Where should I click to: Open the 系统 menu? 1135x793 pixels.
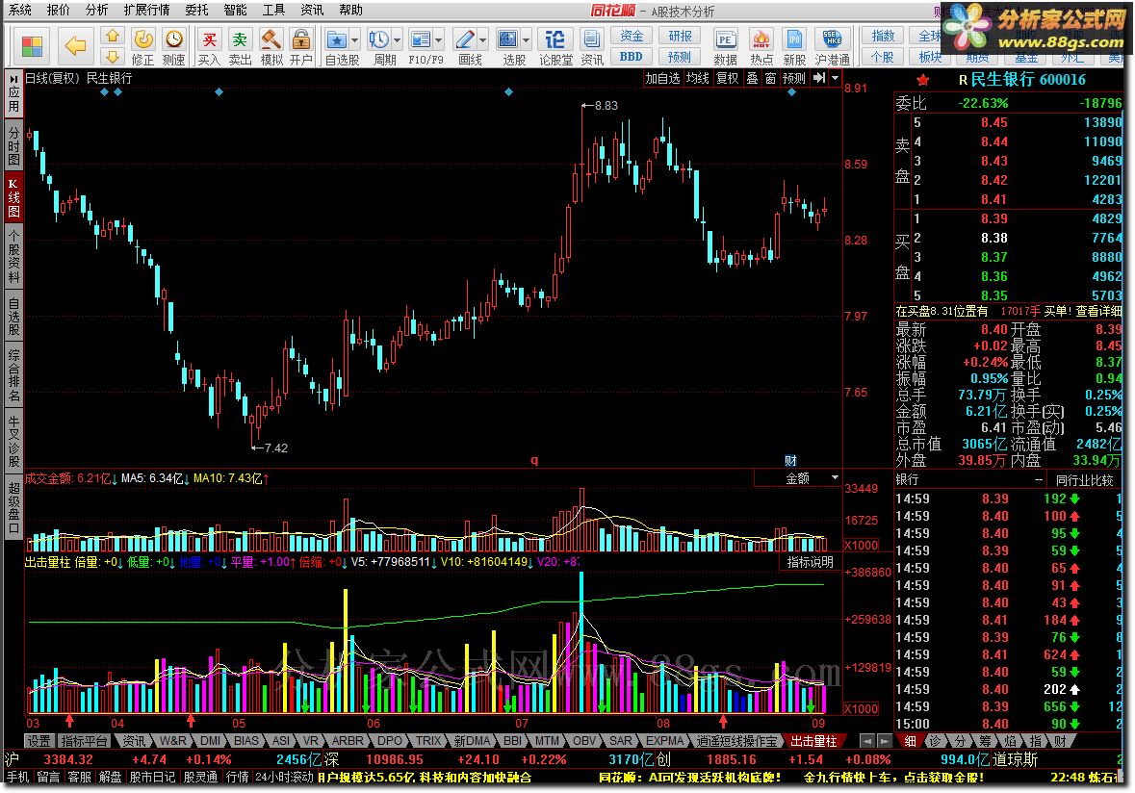tap(20, 10)
